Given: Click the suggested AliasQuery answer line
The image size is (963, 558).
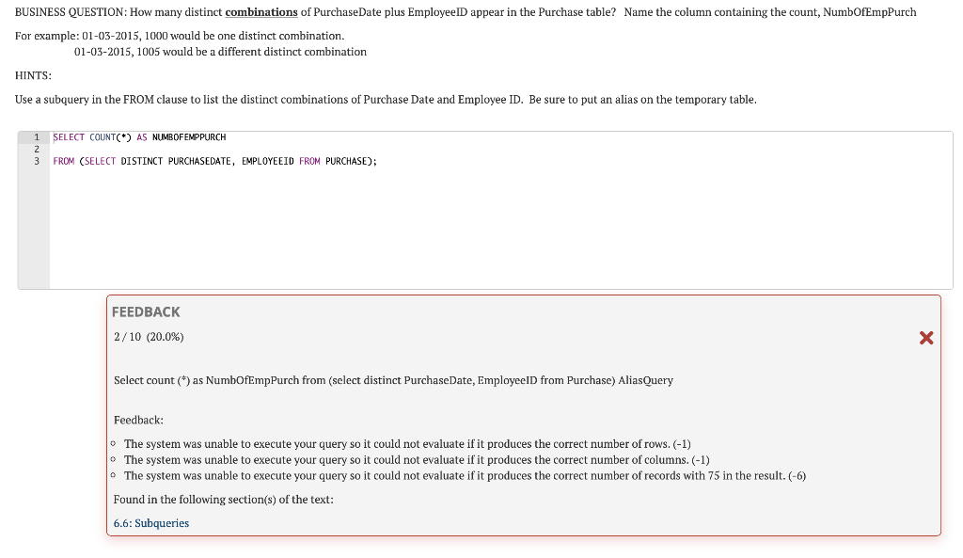Looking at the screenshot, I should pyautogui.click(x=392, y=380).
